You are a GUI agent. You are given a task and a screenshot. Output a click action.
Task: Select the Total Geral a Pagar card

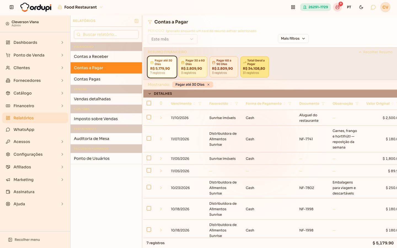pos(255,67)
